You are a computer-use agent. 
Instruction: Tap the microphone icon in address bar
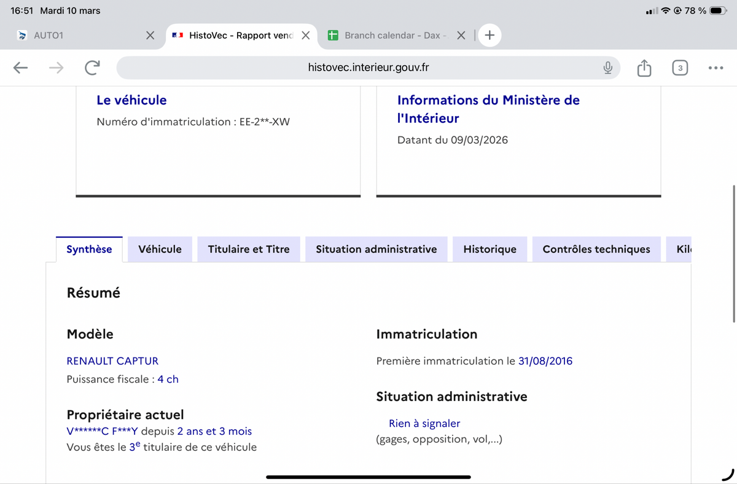tap(607, 68)
